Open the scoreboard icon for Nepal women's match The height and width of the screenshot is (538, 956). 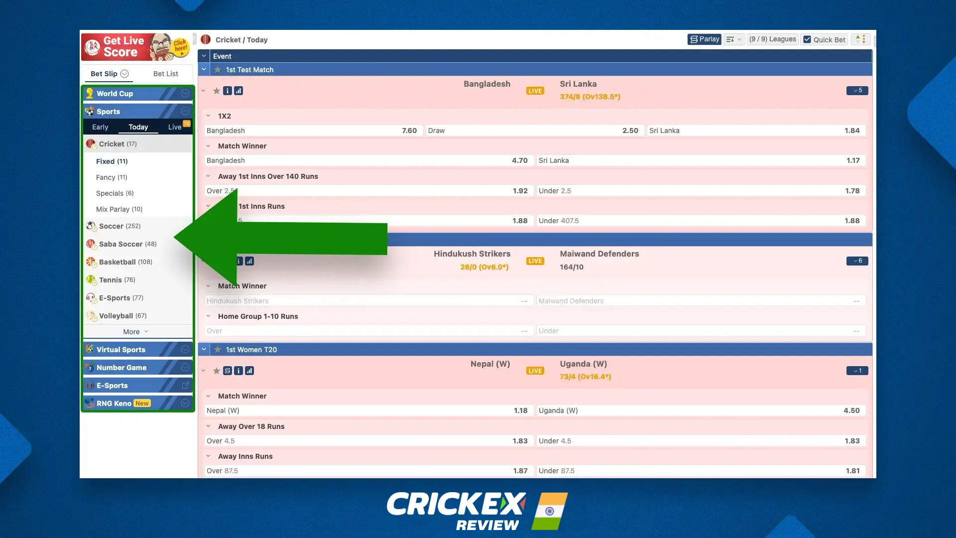[228, 371]
